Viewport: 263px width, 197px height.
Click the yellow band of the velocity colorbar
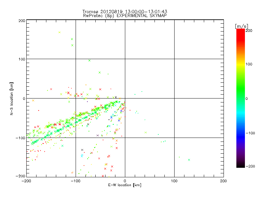[241, 64]
